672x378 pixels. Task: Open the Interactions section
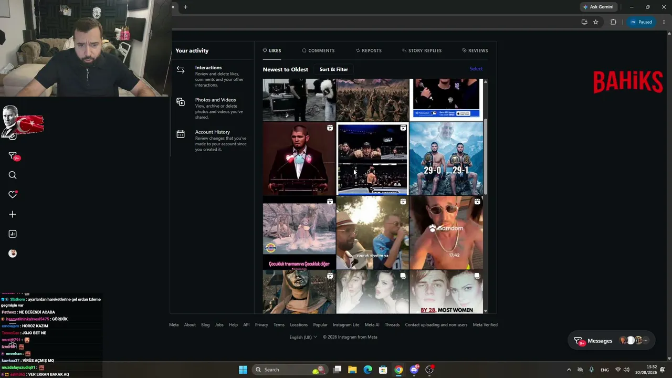[x=212, y=76]
